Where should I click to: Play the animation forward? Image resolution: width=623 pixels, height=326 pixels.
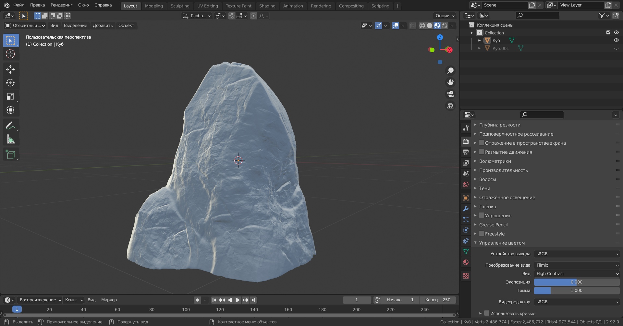click(238, 300)
